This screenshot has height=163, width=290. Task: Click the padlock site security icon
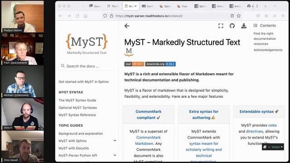coord(111,16)
